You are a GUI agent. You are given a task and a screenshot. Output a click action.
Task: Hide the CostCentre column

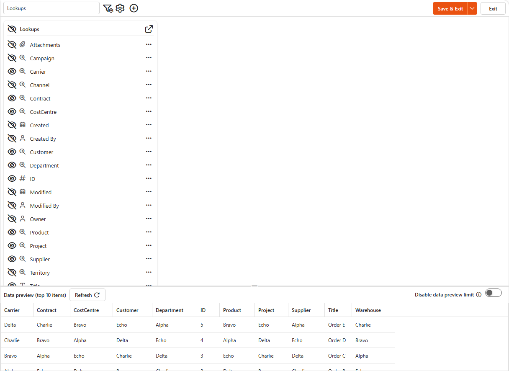[12, 112]
